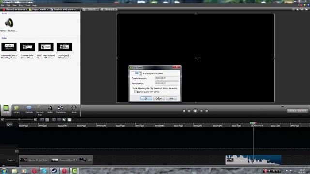Image resolution: width=310 pixels, height=174 pixels.
Task: Select Counter-Strike clip on Track 1
Action: (35, 160)
